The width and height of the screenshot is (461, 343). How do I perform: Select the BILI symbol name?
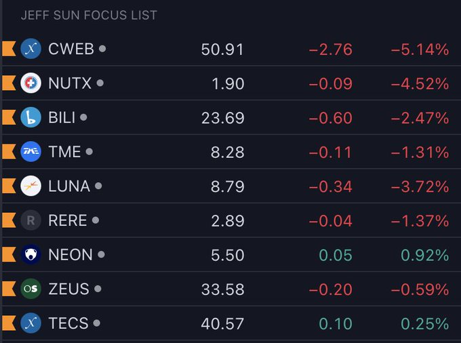tap(62, 117)
